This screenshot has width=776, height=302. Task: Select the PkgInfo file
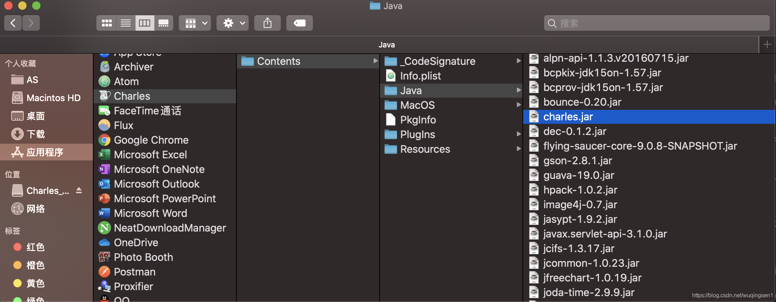pos(451,120)
